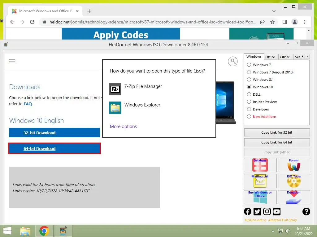Image resolution: width=317 pixels, height=237 pixels.
Task: Choose Windows Explorer icon in dialog
Action: pos(115,108)
